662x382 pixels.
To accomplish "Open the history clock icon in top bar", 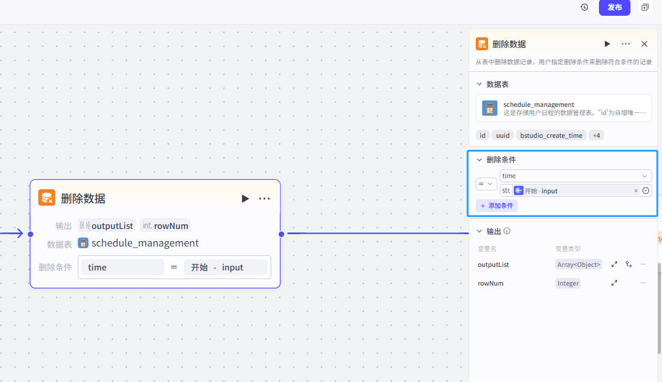I will coord(584,7).
